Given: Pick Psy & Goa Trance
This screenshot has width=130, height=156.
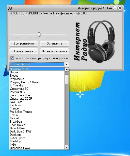Looking at the screenshot, I should click(x=37, y=112).
